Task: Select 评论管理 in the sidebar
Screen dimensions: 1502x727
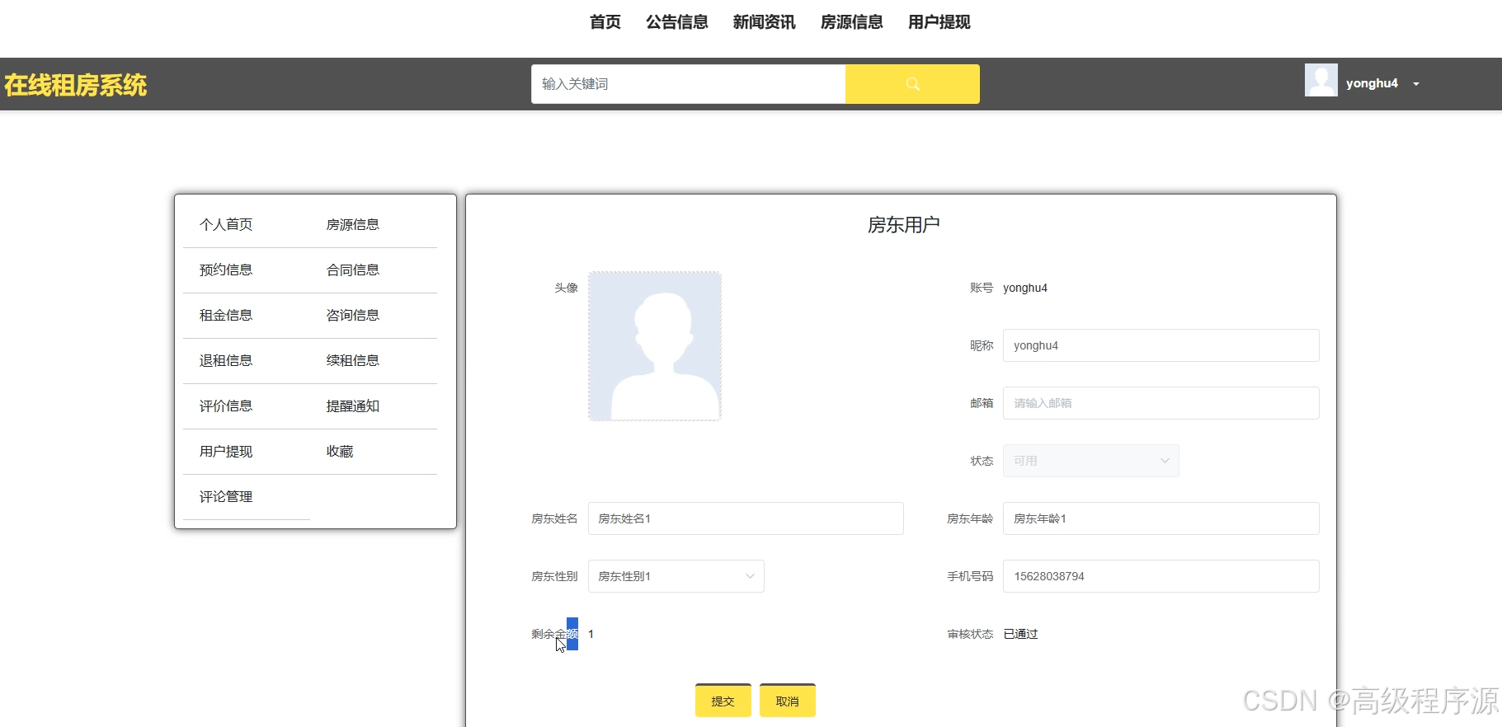Action: coord(226,497)
